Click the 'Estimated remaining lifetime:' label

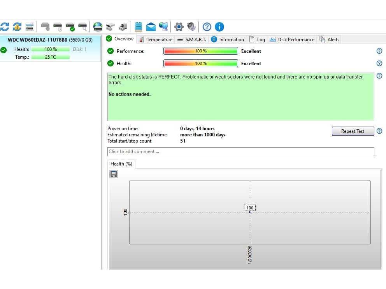click(x=137, y=135)
